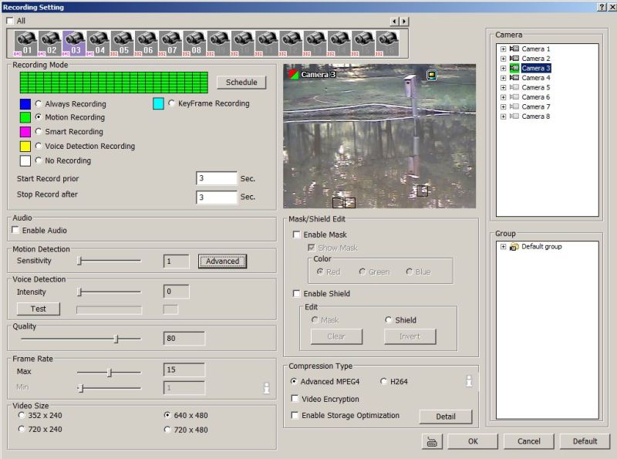
Task: Click the Frame Rate info icon
Action: point(267,388)
